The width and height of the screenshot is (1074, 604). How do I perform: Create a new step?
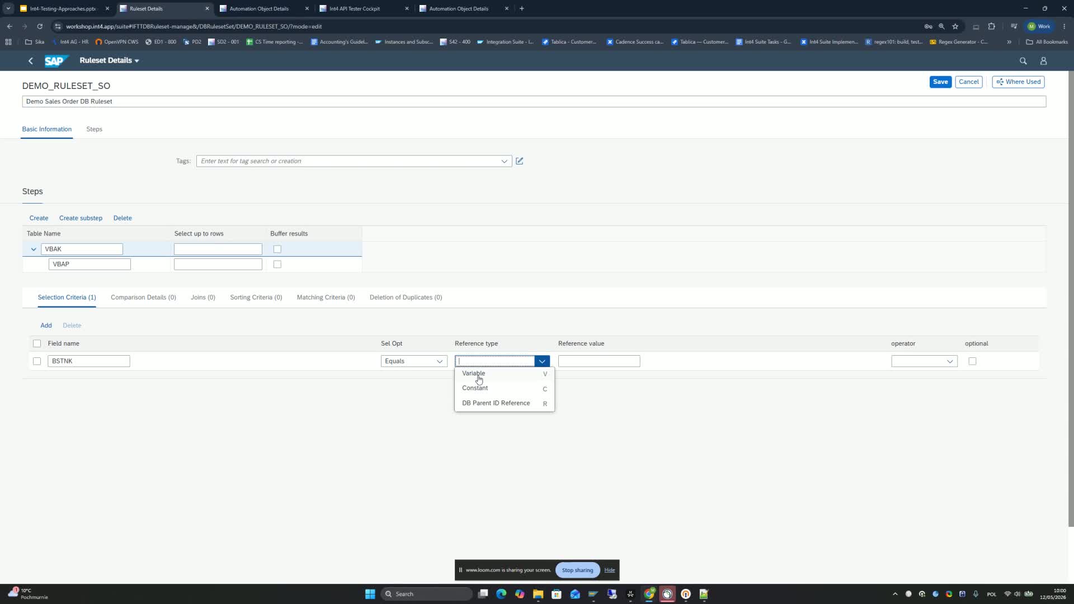pos(39,218)
